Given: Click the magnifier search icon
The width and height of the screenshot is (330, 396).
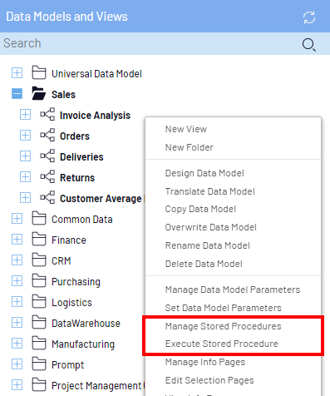Looking at the screenshot, I should [308, 44].
